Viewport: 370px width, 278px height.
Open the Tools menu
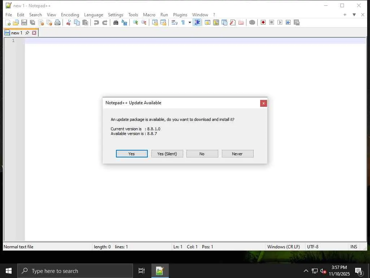(x=133, y=14)
